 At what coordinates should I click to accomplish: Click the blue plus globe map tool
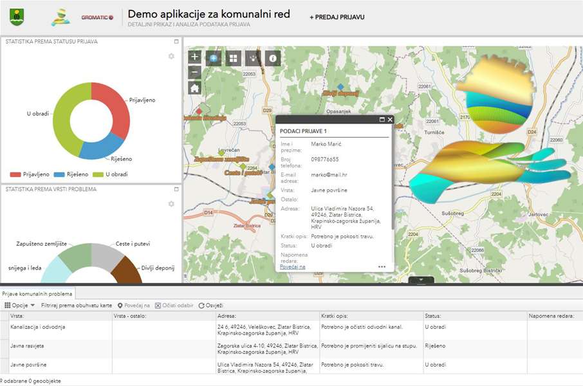[214, 58]
